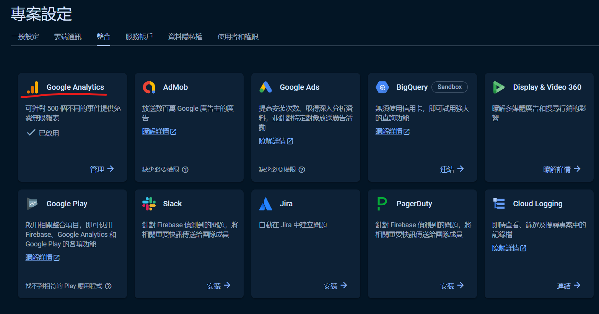Click help icon beside AdMob 缺少必要權限
This screenshot has height=314, width=599.
(185, 170)
